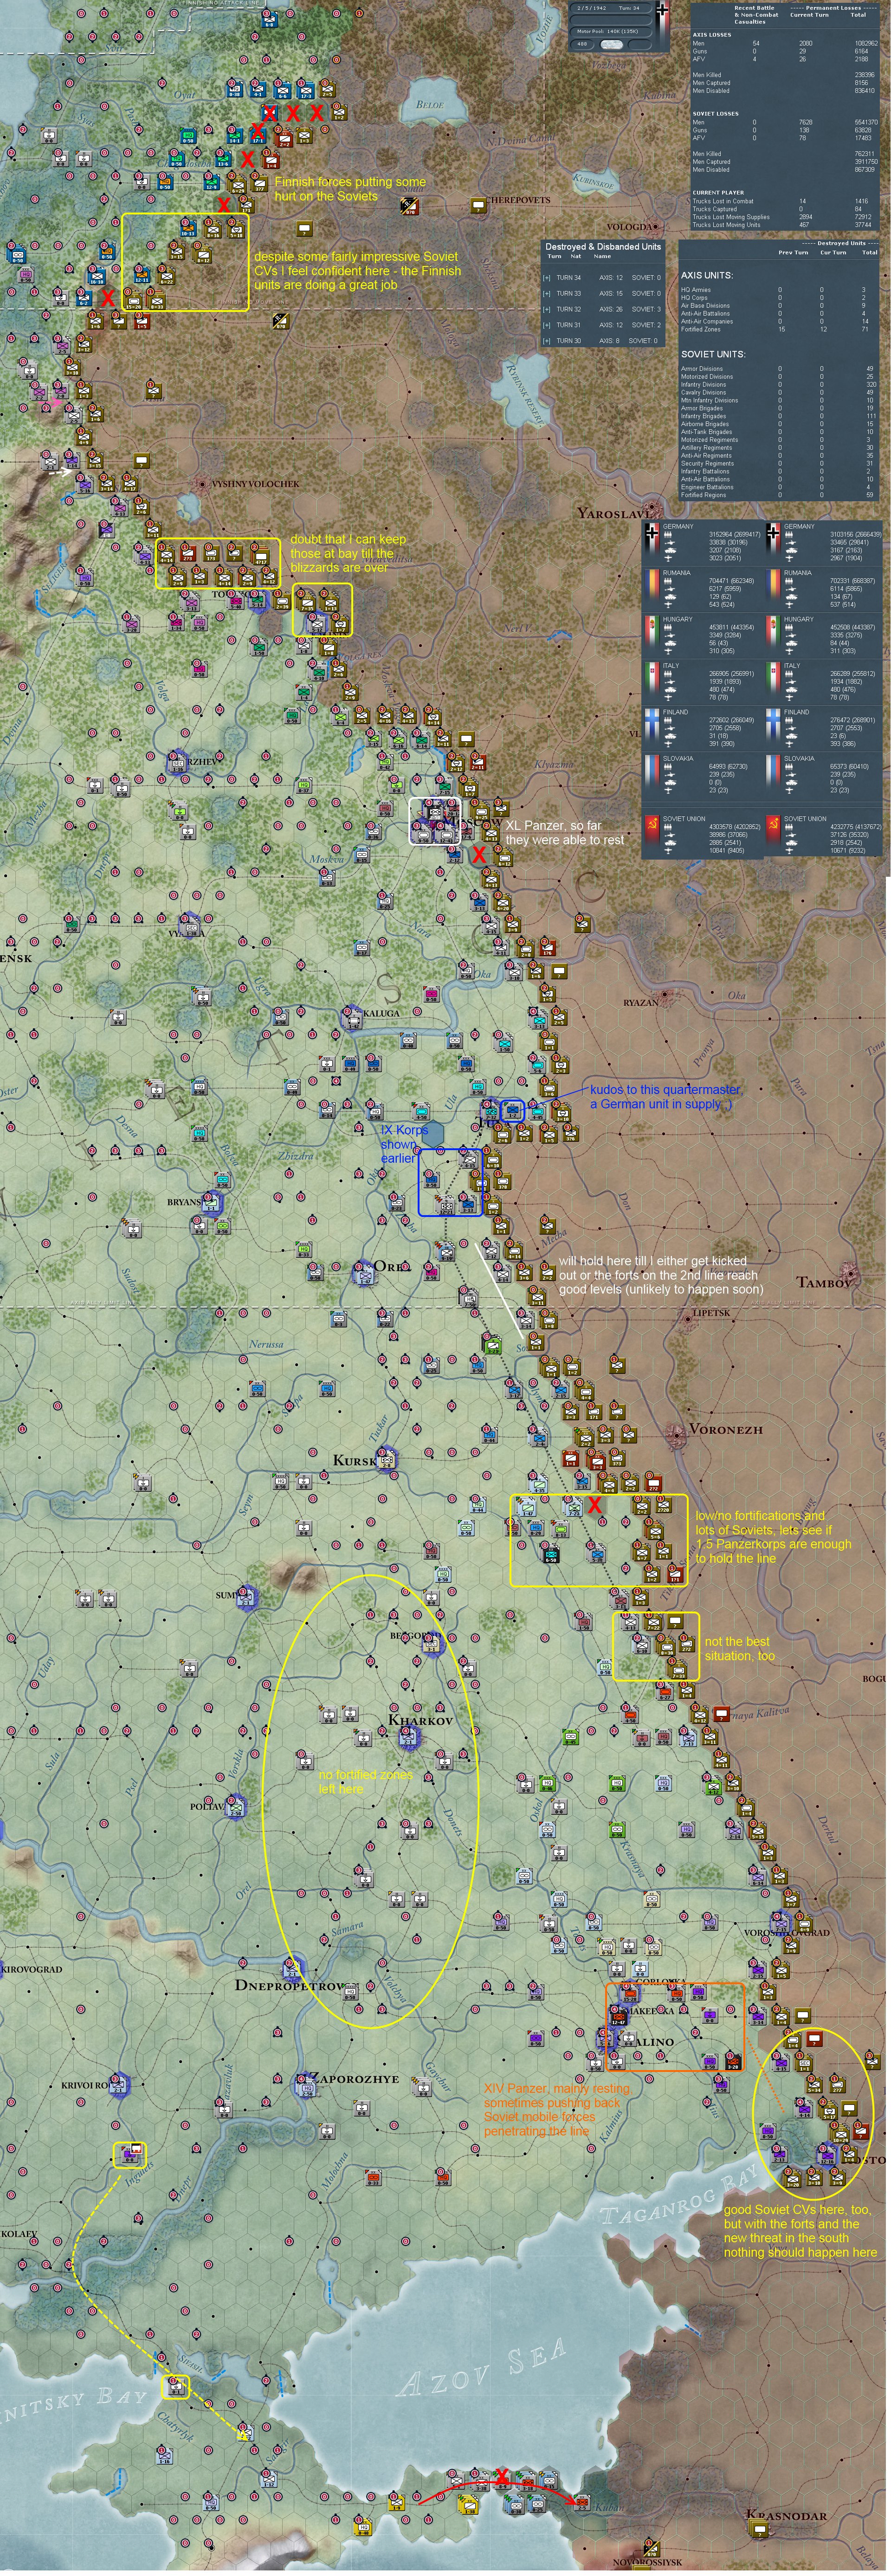Expand the TURN 33 destroyed units row

tap(547, 293)
